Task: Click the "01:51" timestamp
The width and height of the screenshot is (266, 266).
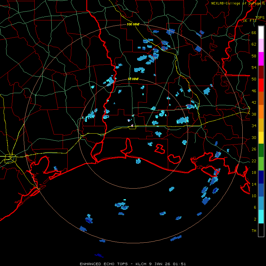Action: click(179, 264)
